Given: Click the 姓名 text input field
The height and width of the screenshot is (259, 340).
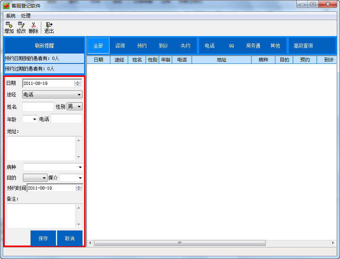Looking at the screenshot, I should pos(38,107).
